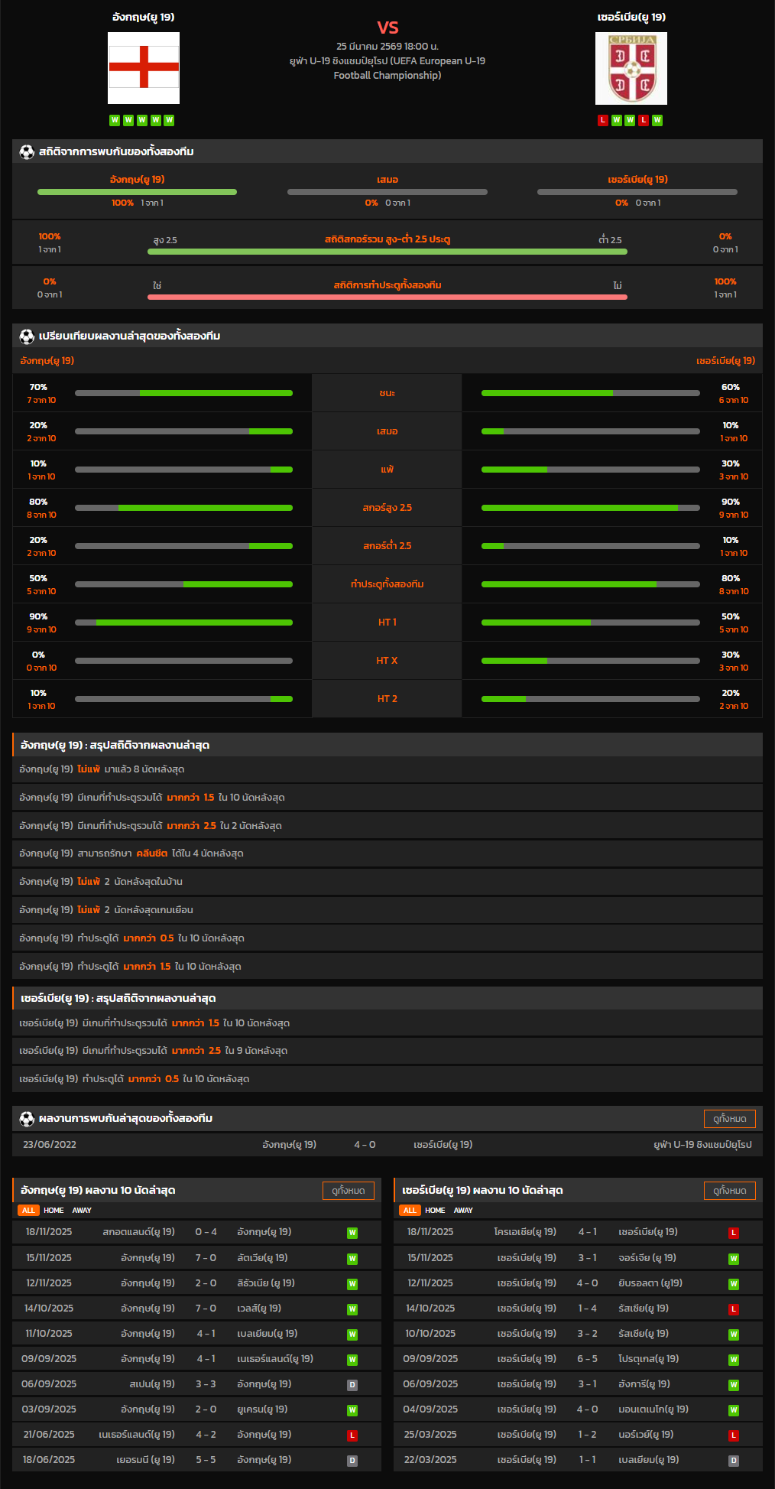
Task: Switch to HOME filter in England's last 10 matches
Action: pyautogui.click(x=54, y=1211)
